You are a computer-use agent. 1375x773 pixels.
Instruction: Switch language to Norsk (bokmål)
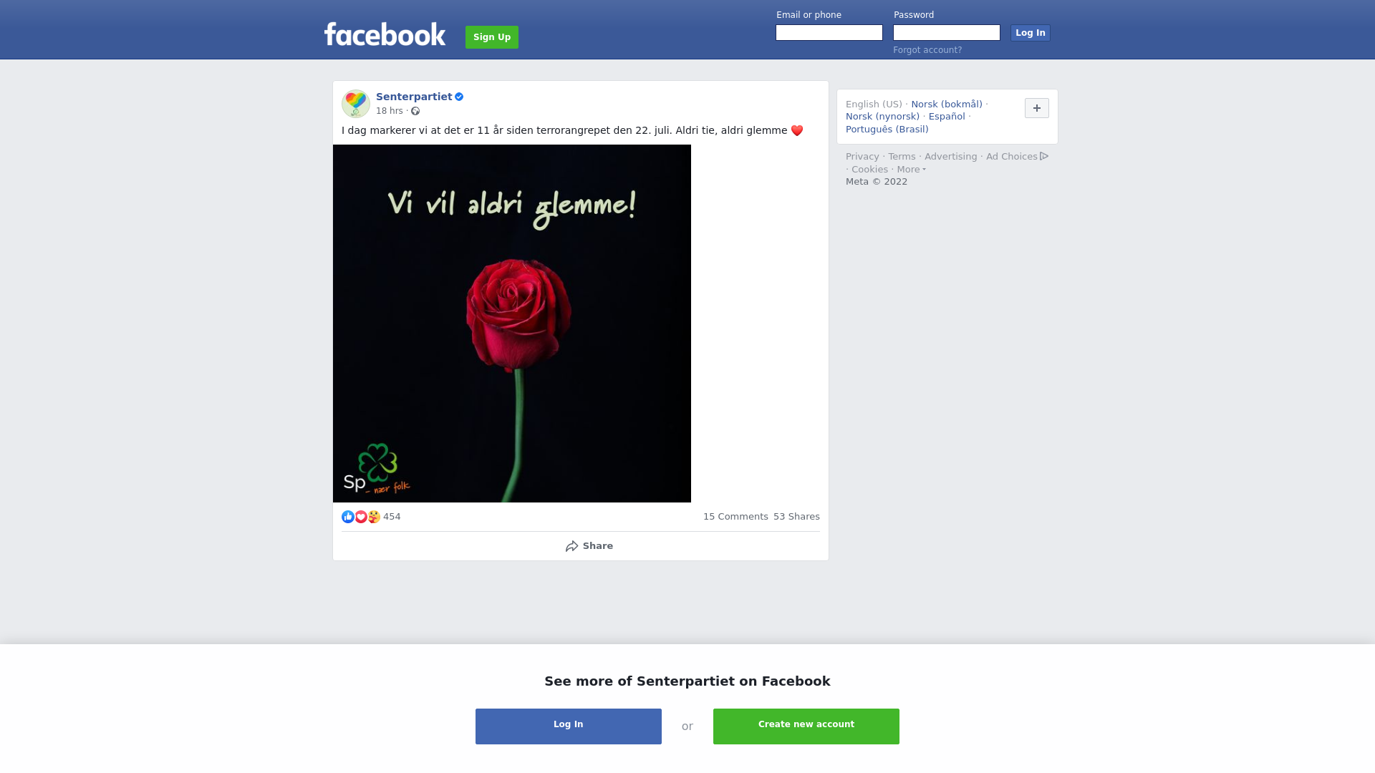[x=947, y=104]
